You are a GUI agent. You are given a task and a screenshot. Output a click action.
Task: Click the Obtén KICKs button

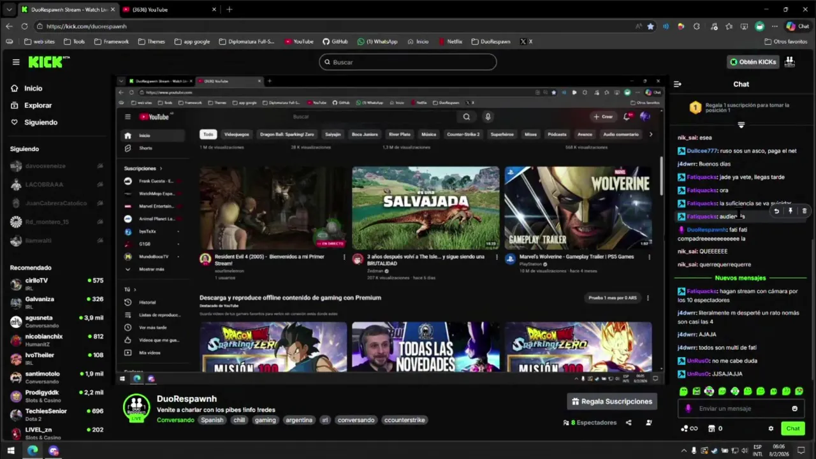(x=753, y=62)
